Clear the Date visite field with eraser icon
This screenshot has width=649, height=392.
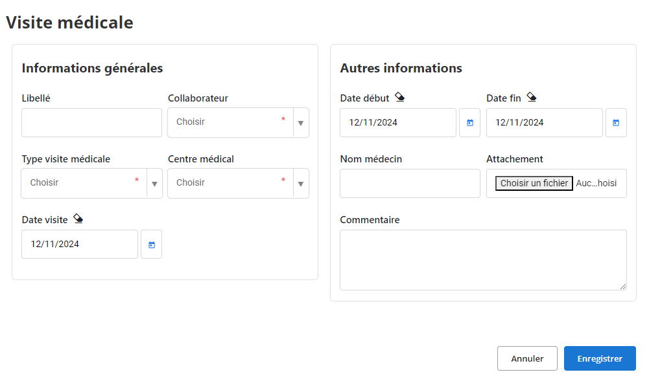[x=78, y=219]
